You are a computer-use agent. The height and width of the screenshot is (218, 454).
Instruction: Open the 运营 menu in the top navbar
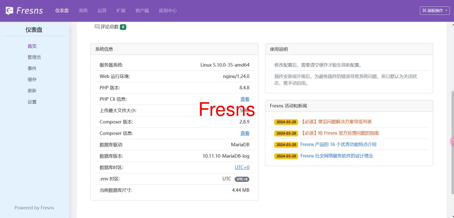pyautogui.click(x=102, y=11)
